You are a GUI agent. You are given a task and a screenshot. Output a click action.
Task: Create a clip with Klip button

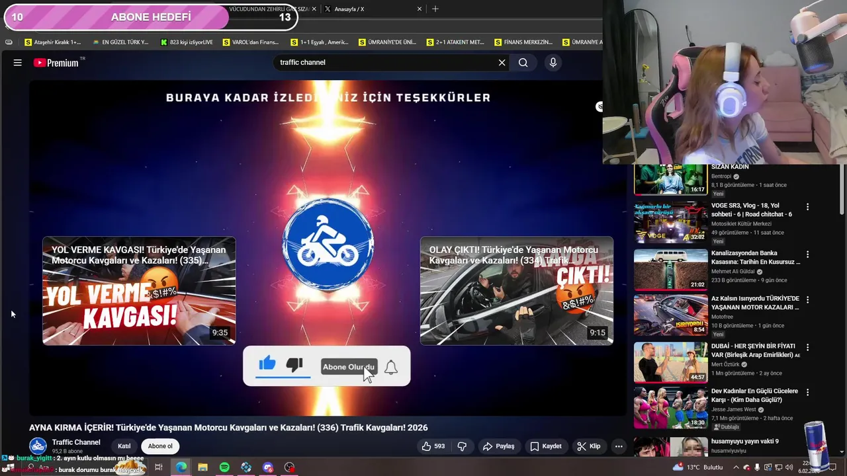588,446
